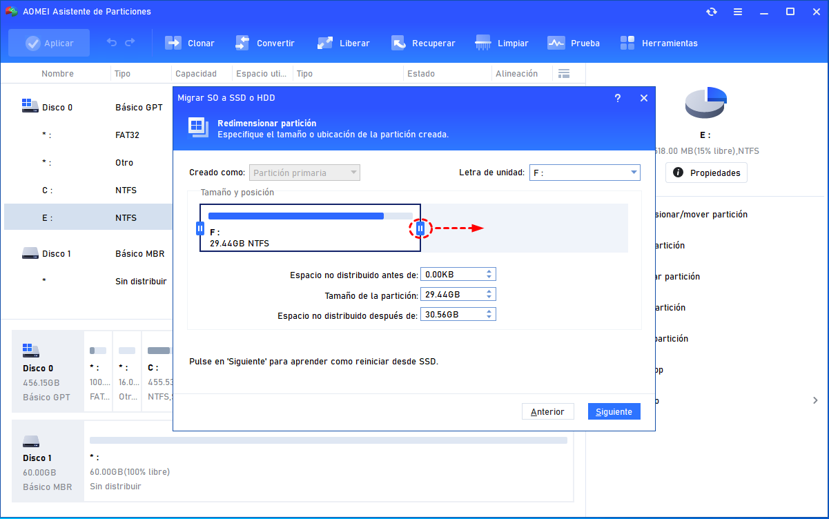Decrease Tamaño de la partición value
This screenshot has width=829, height=519.
click(489, 298)
